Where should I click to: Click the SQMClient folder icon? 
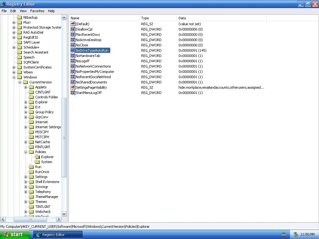(x=20, y=62)
